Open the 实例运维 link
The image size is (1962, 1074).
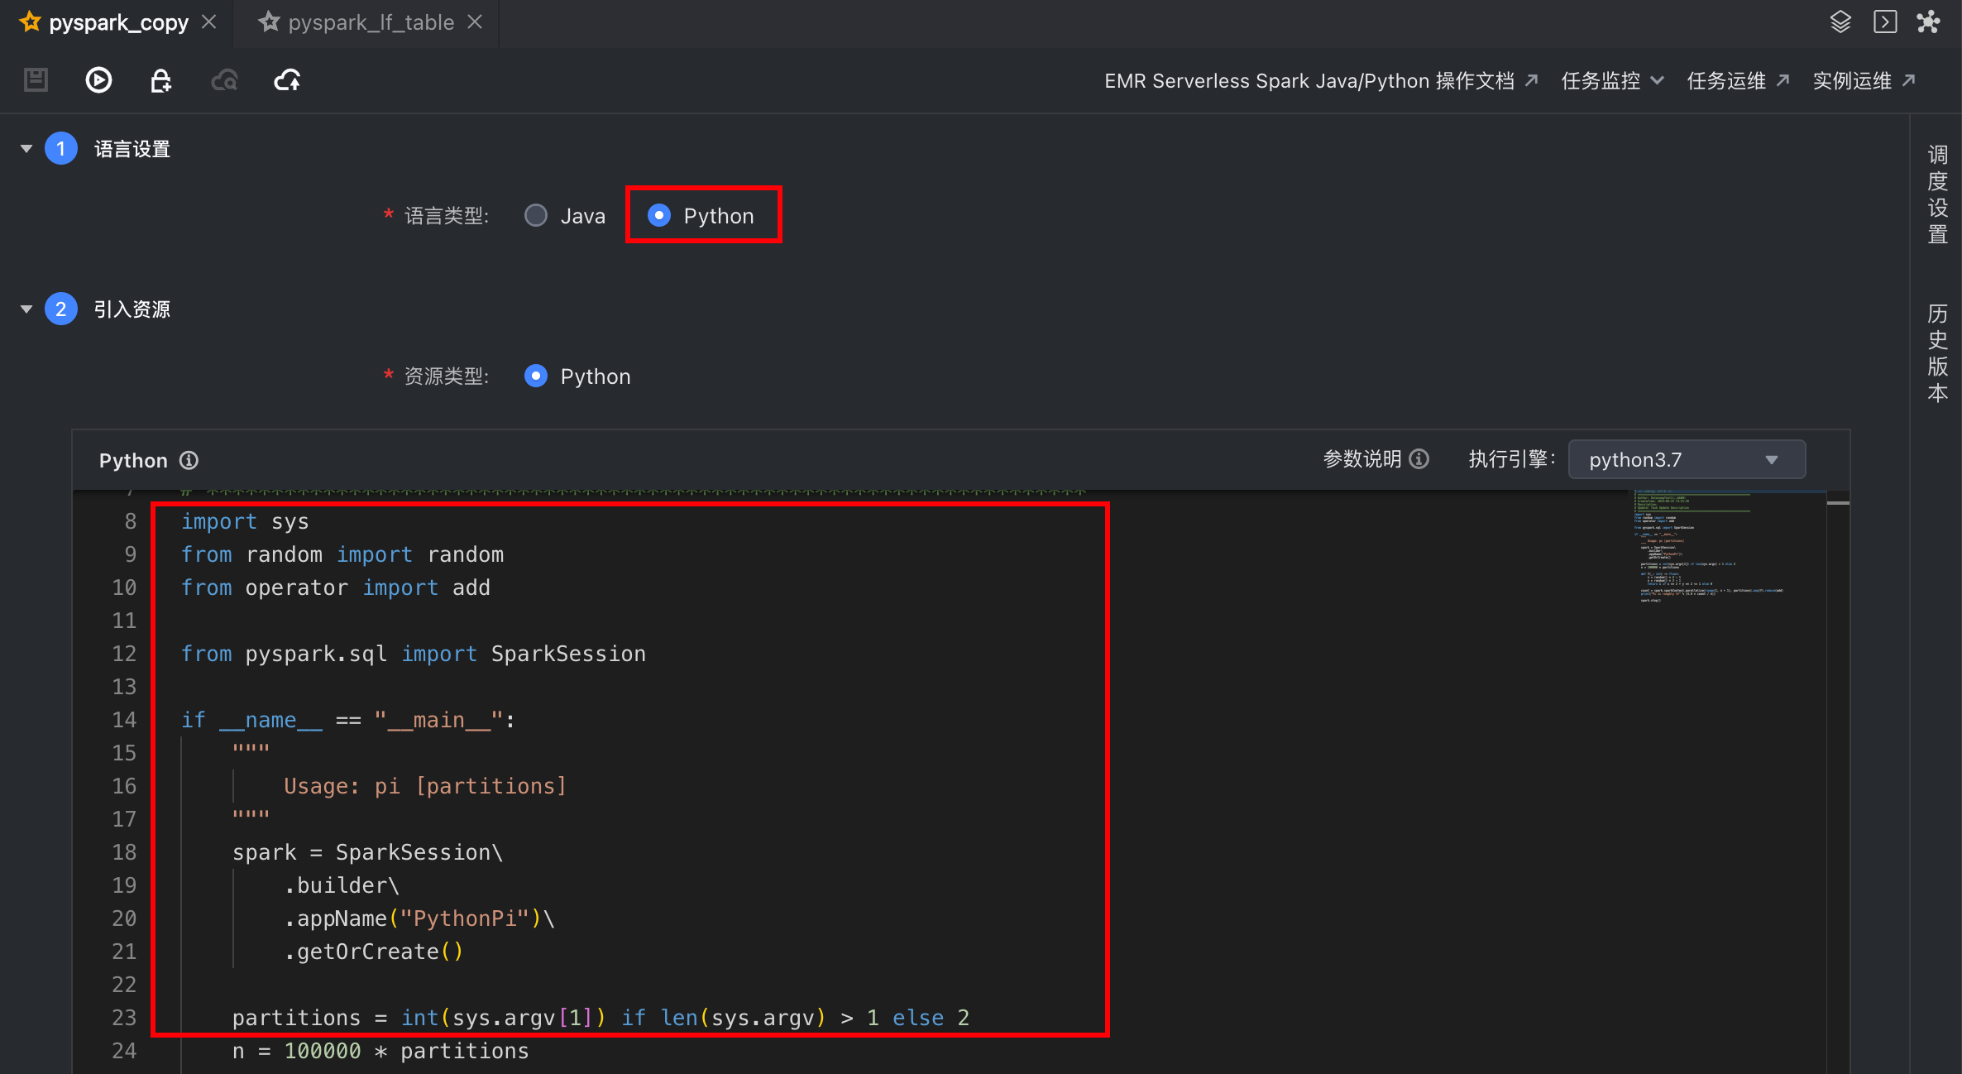(x=1864, y=81)
